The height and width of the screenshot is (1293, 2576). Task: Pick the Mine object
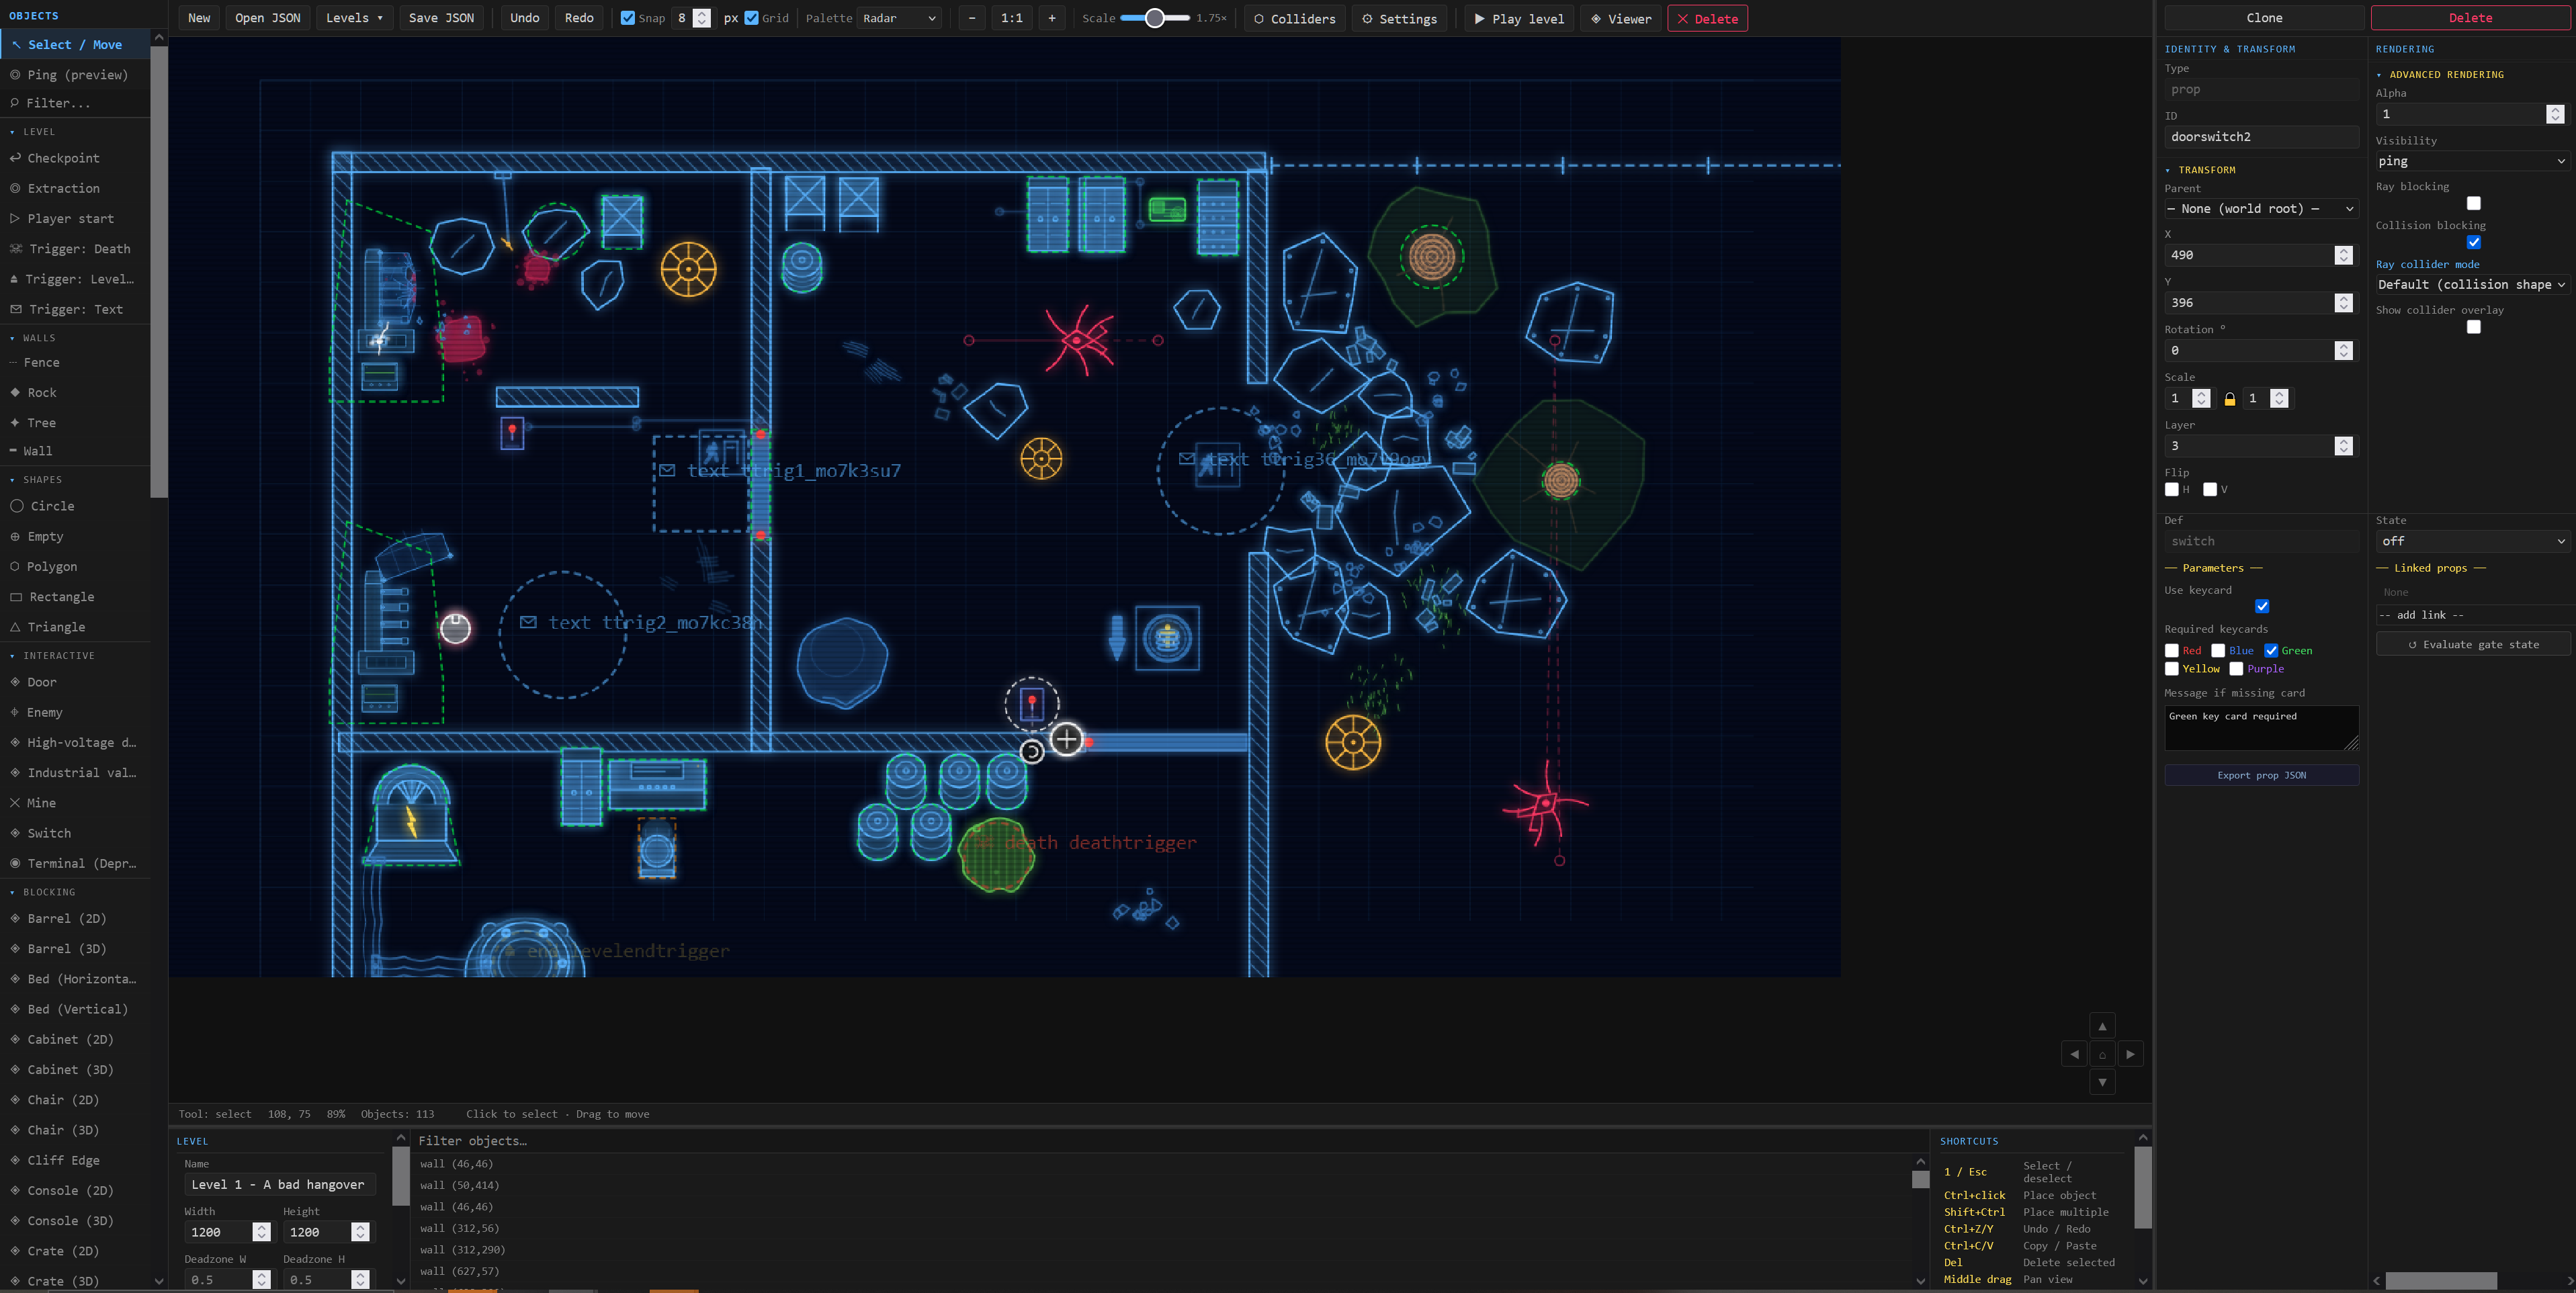click(75, 803)
